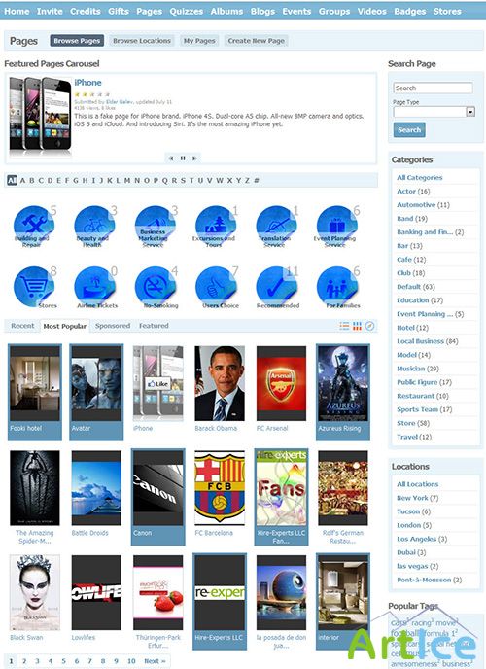Select the Local Business (84) category

427,341
